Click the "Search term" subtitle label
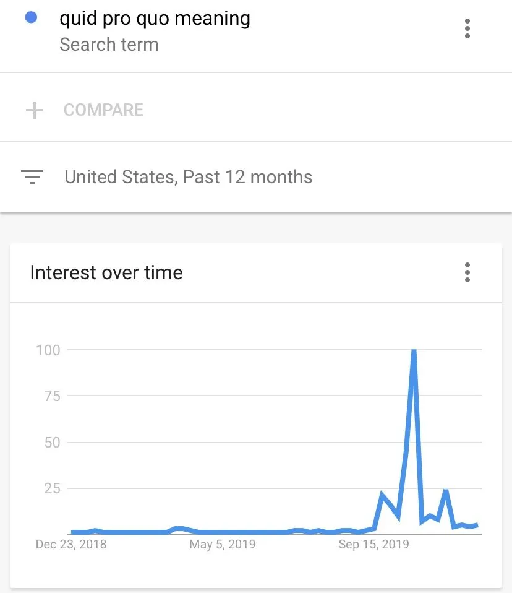This screenshot has height=593, width=512. (109, 45)
